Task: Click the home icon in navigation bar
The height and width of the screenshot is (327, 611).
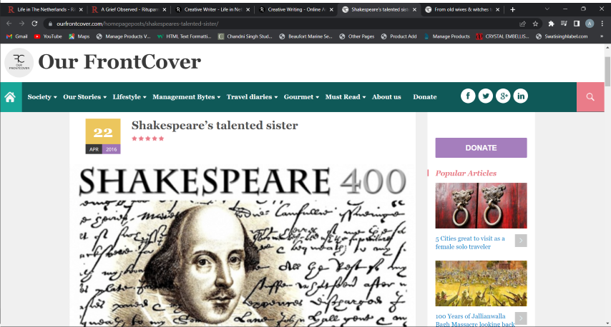Action: 11,97
